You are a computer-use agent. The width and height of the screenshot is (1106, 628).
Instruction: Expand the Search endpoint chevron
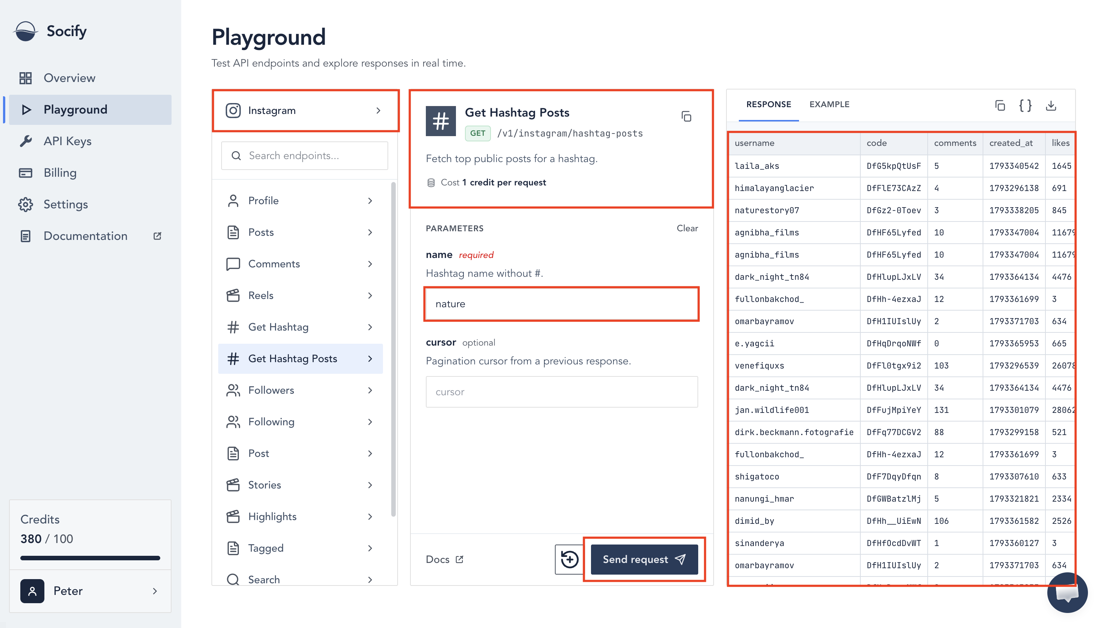(370, 580)
